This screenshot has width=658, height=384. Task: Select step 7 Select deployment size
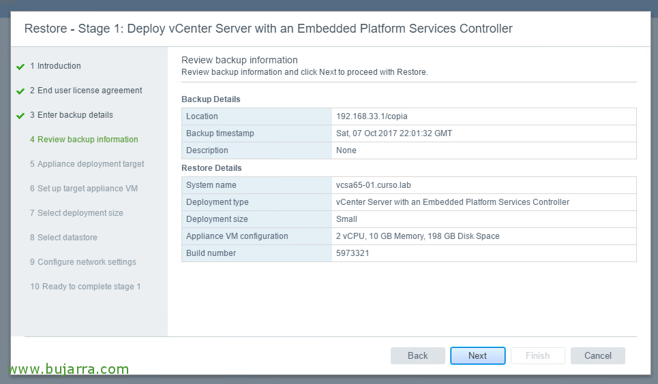pyautogui.click(x=76, y=213)
